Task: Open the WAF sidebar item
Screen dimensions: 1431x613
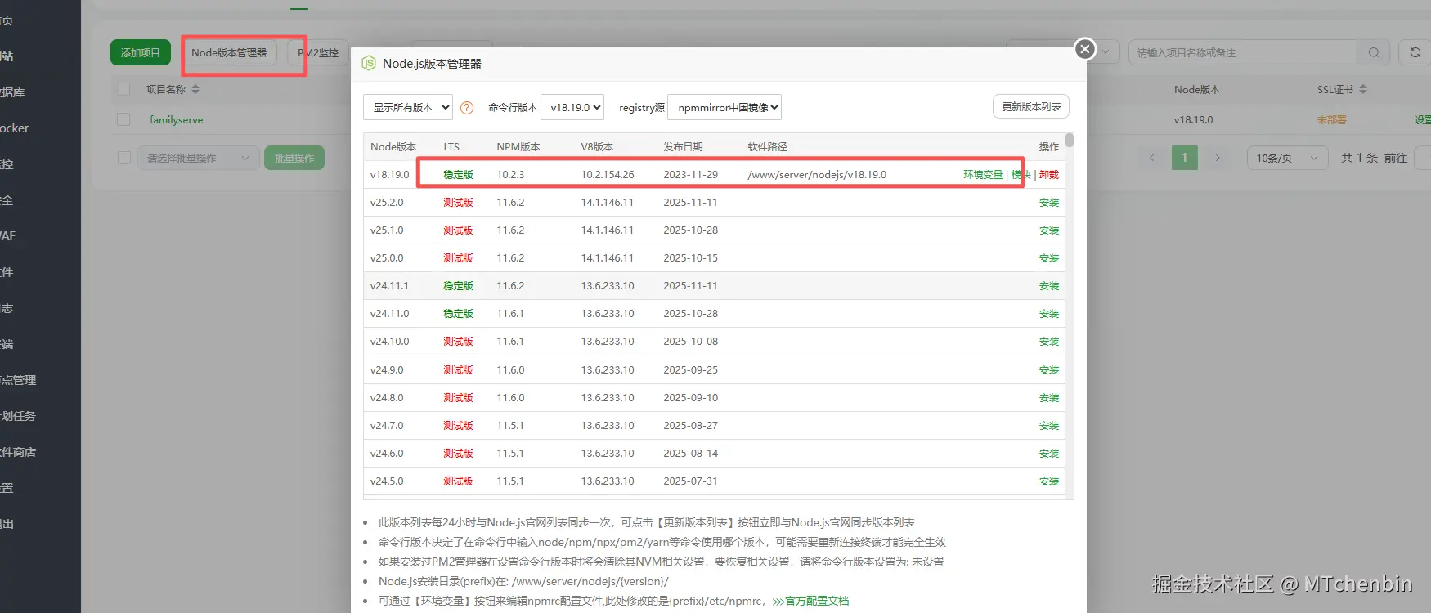Action: [x=8, y=236]
